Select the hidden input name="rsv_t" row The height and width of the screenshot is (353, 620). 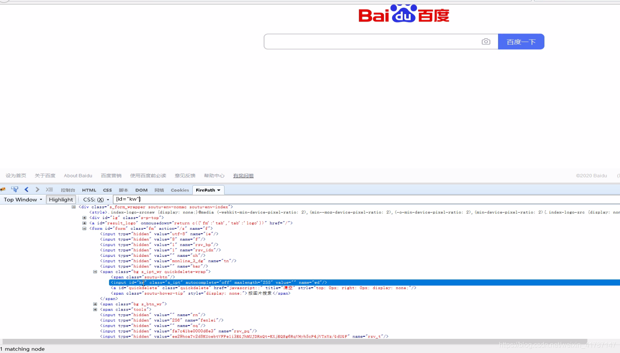click(x=244, y=337)
